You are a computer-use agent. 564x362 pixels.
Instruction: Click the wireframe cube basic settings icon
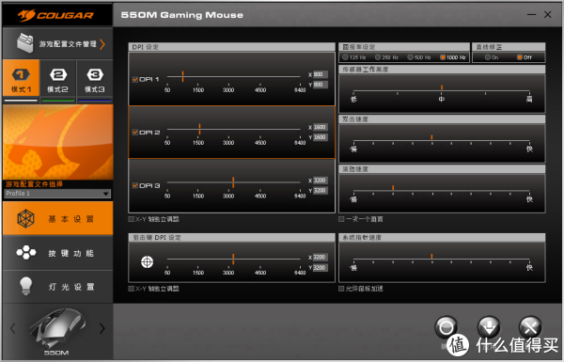tap(26, 218)
